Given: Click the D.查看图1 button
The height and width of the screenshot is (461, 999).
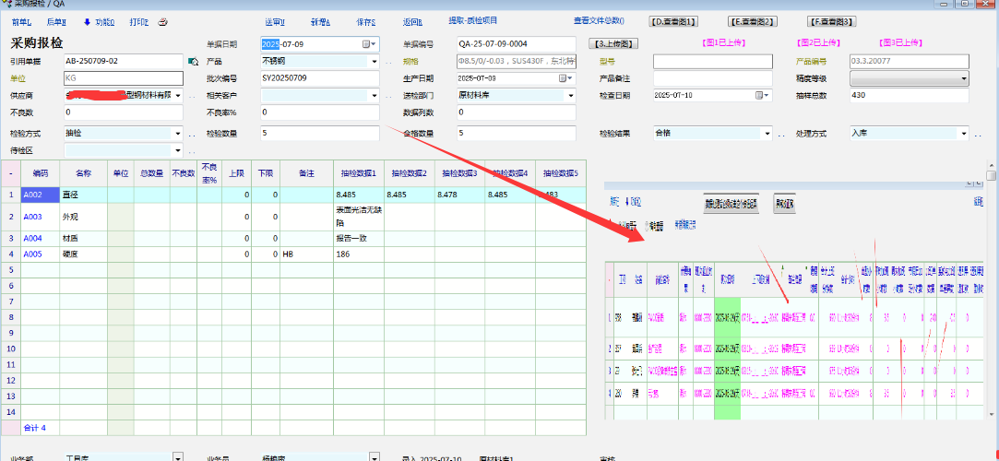Looking at the screenshot, I should (673, 21).
